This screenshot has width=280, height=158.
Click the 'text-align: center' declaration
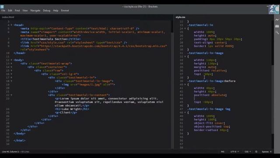[210, 43]
